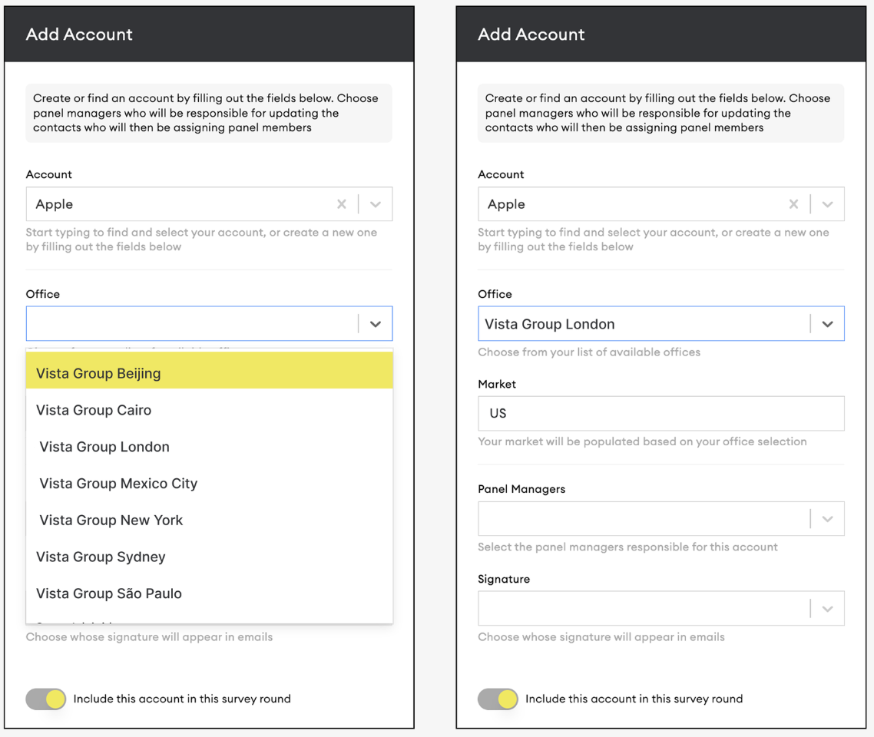This screenshot has width=874, height=737.
Task: Pick Vista Group New York option
Action: point(210,521)
